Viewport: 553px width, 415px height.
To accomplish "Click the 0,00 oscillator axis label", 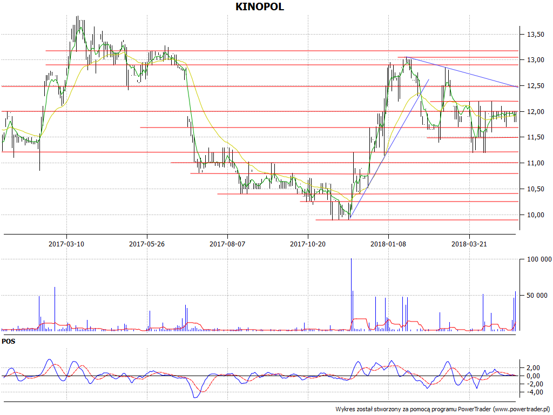I will [533, 376].
